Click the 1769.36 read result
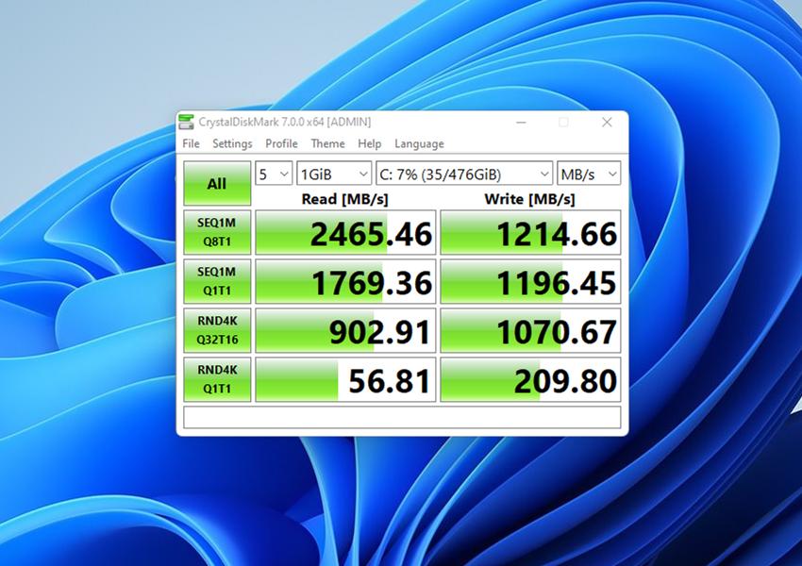Viewport: 802px width, 566px height. tap(345, 281)
